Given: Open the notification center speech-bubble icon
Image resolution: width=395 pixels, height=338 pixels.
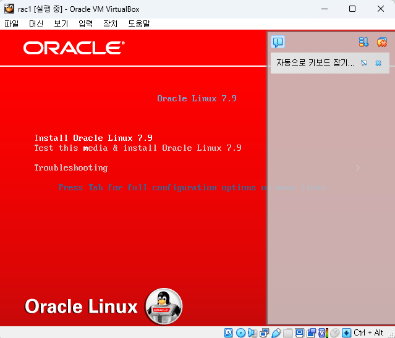Looking at the screenshot, I should (x=278, y=42).
